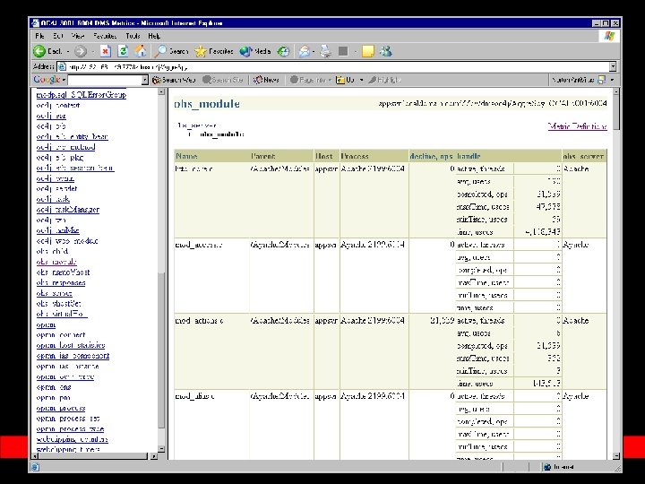Expand the Address bar dropdown arrow
The image size is (645, 484).
(x=613, y=66)
